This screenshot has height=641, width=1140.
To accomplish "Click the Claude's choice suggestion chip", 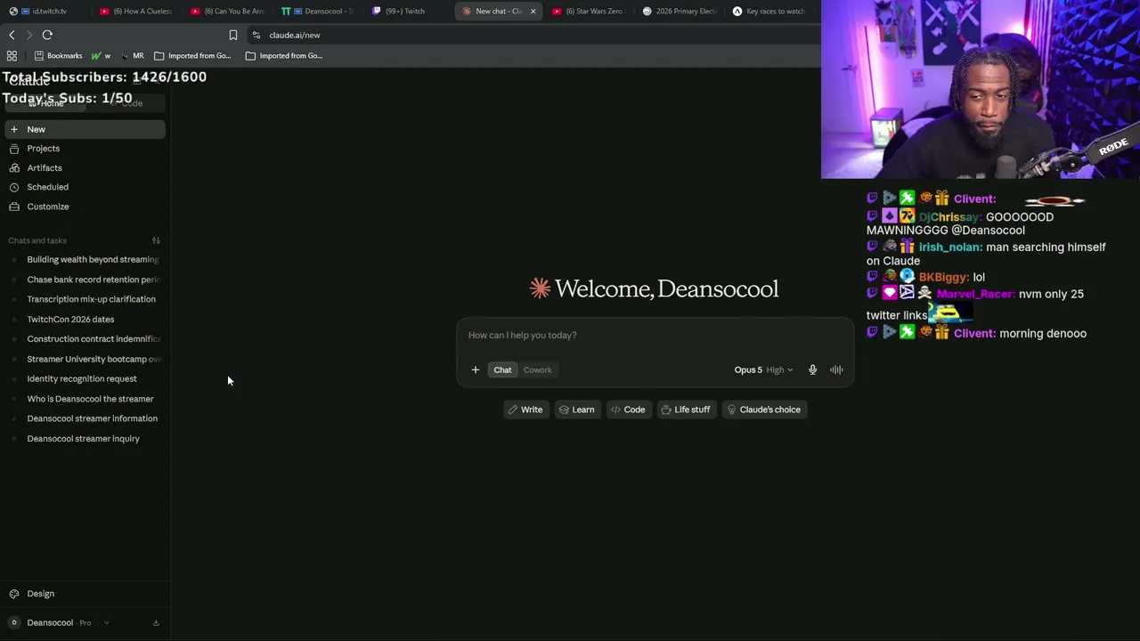I will click(764, 410).
